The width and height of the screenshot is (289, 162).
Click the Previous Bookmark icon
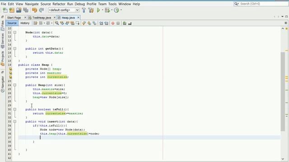84,23
